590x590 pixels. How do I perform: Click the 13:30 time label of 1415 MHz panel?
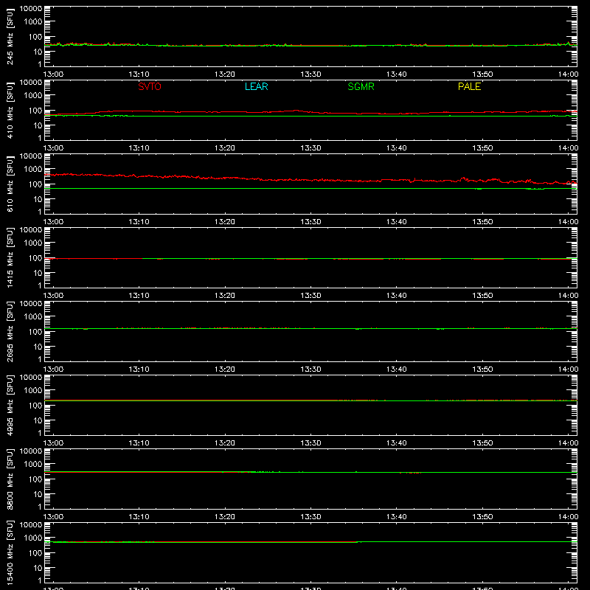tap(310, 296)
